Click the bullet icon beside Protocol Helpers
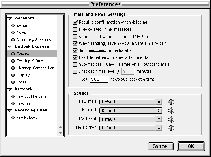The width and height of the screenshot is (211, 157). (13, 96)
